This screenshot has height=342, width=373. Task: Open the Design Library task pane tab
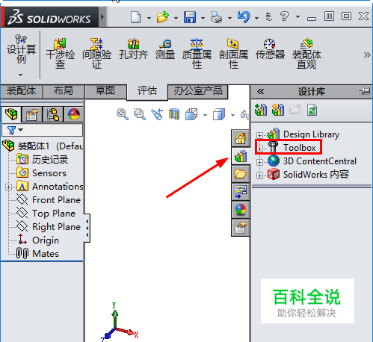point(240,156)
